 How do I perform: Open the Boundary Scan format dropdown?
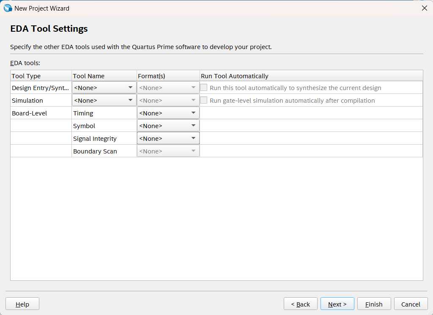(168, 151)
